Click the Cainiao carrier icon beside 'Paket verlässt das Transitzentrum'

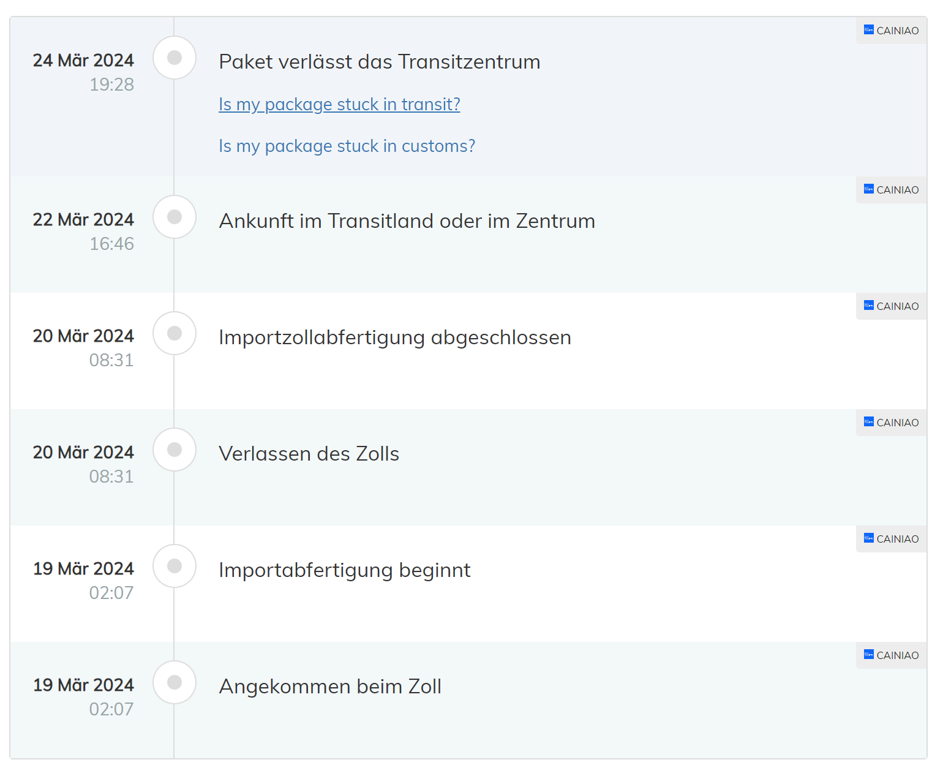[x=868, y=30]
